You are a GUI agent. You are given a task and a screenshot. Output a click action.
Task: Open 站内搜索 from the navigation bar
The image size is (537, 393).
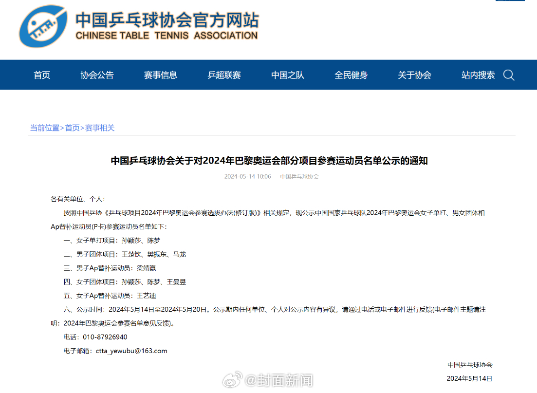pyautogui.click(x=478, y=75)
